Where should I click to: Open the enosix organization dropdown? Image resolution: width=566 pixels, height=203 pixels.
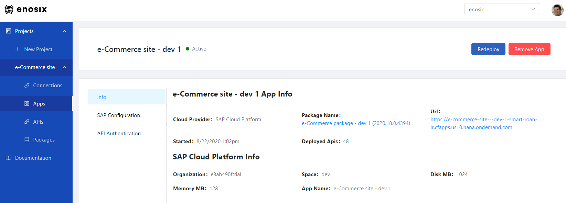tap(502, 9)
